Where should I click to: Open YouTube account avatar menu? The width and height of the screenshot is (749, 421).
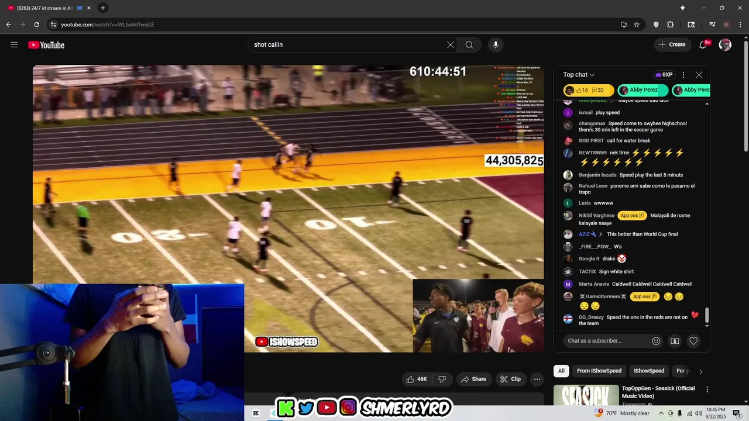pos(725,45)
